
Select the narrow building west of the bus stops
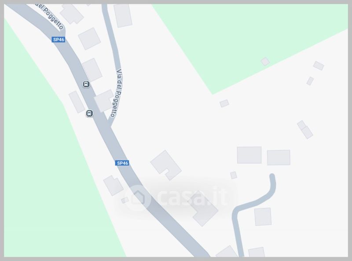point(77,102)
